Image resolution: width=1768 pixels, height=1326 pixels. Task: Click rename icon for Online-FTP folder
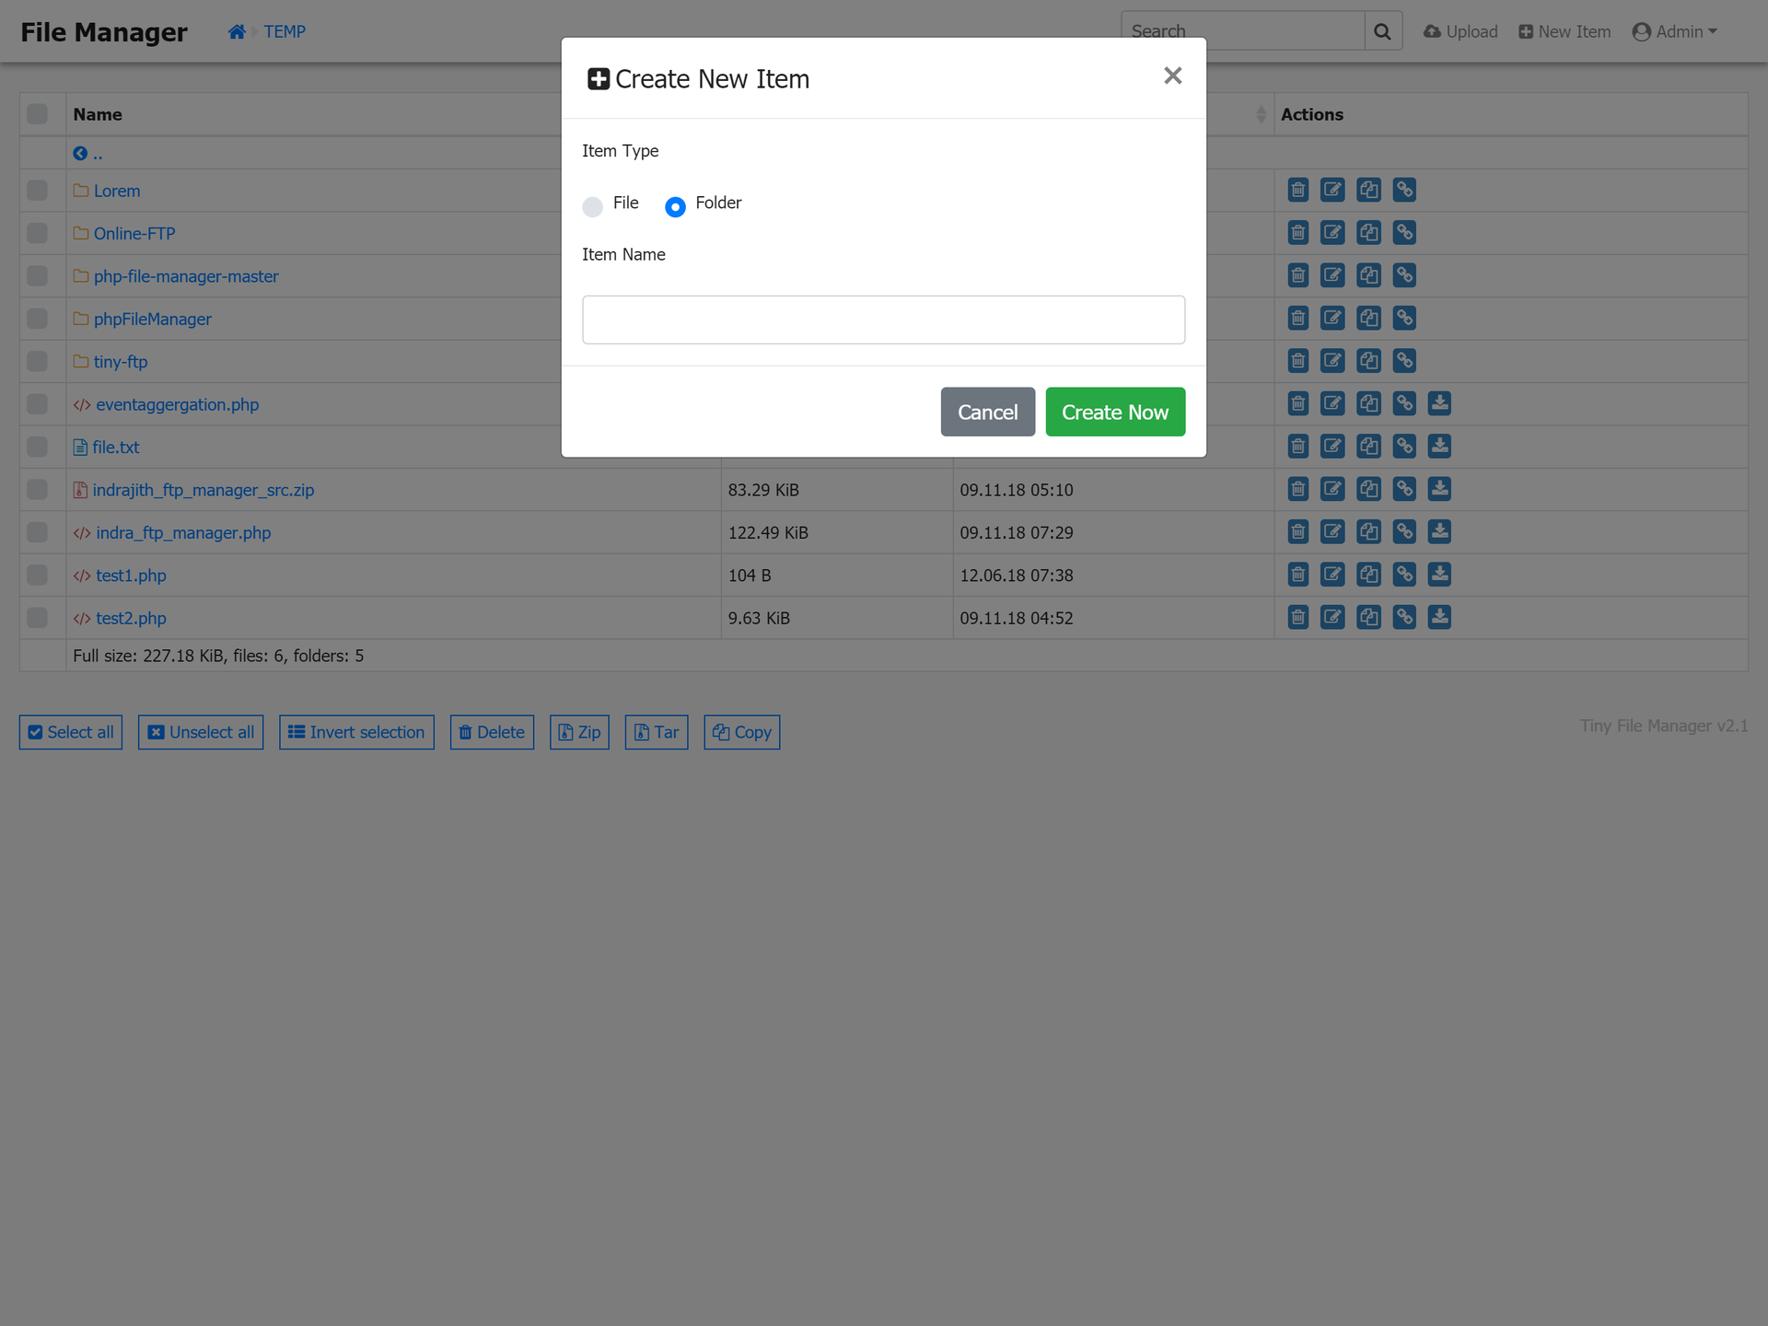coord(1332,233)
